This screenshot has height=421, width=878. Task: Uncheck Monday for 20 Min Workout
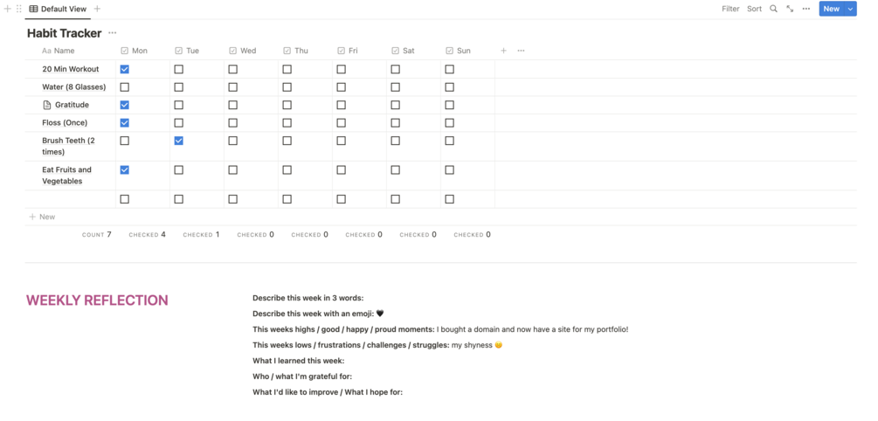[125, 69]
